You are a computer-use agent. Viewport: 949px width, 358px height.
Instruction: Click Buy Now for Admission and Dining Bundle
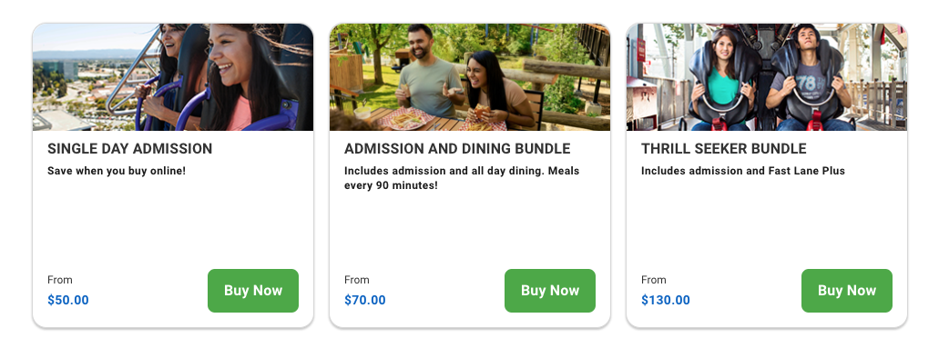pos(549,291)
